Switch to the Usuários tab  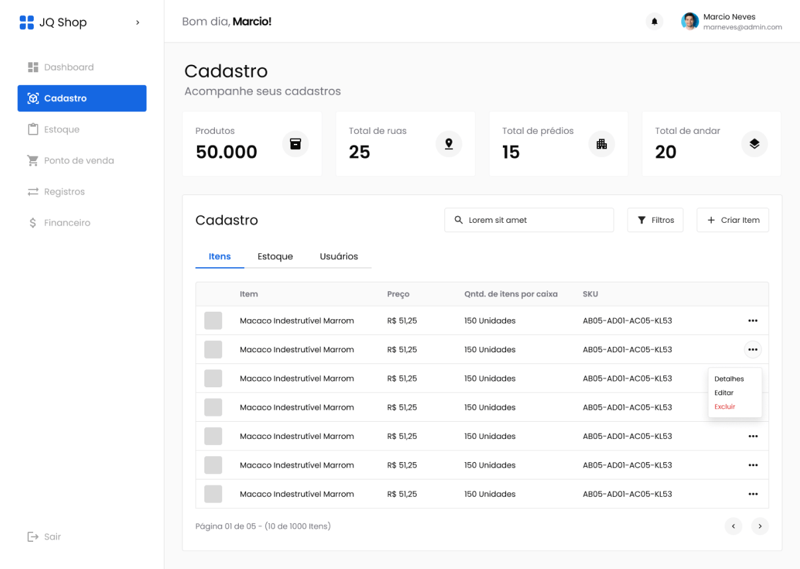tap(338, 257)
